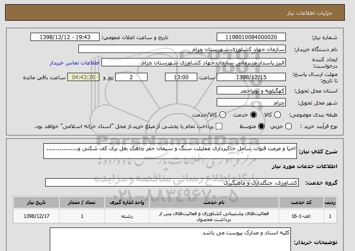
Task: Click the service code cell الف-1-16
Action: click(x=301, y=216)
